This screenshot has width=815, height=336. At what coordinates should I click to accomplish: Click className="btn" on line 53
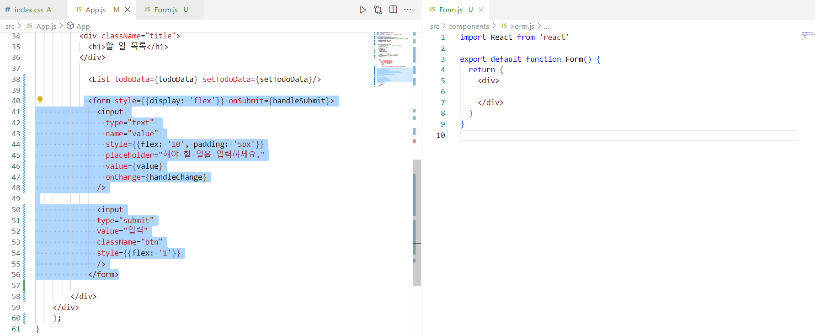pyautogui.click(x=130, y=242)
